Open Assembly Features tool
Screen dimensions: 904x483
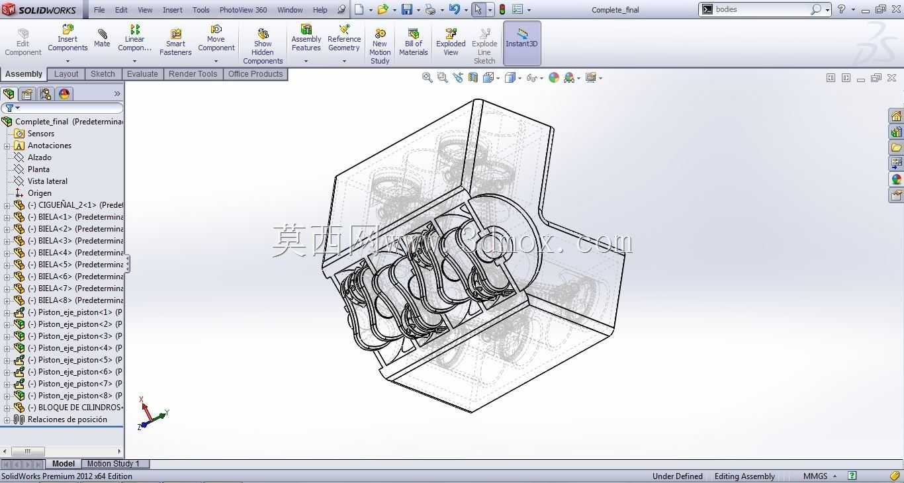(x=306, y=38)
